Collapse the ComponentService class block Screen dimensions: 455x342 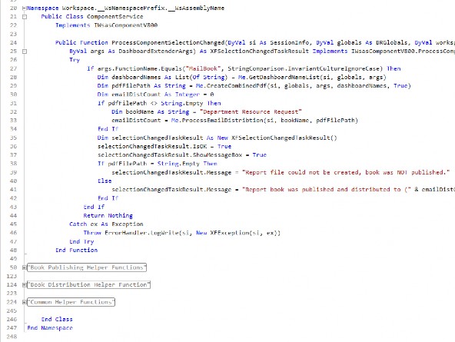click(25, 17)
